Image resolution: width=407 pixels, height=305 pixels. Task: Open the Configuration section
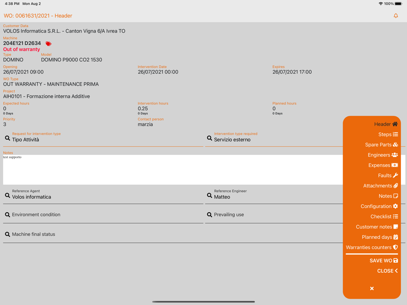pyautogui.click(x=379, y=206)
